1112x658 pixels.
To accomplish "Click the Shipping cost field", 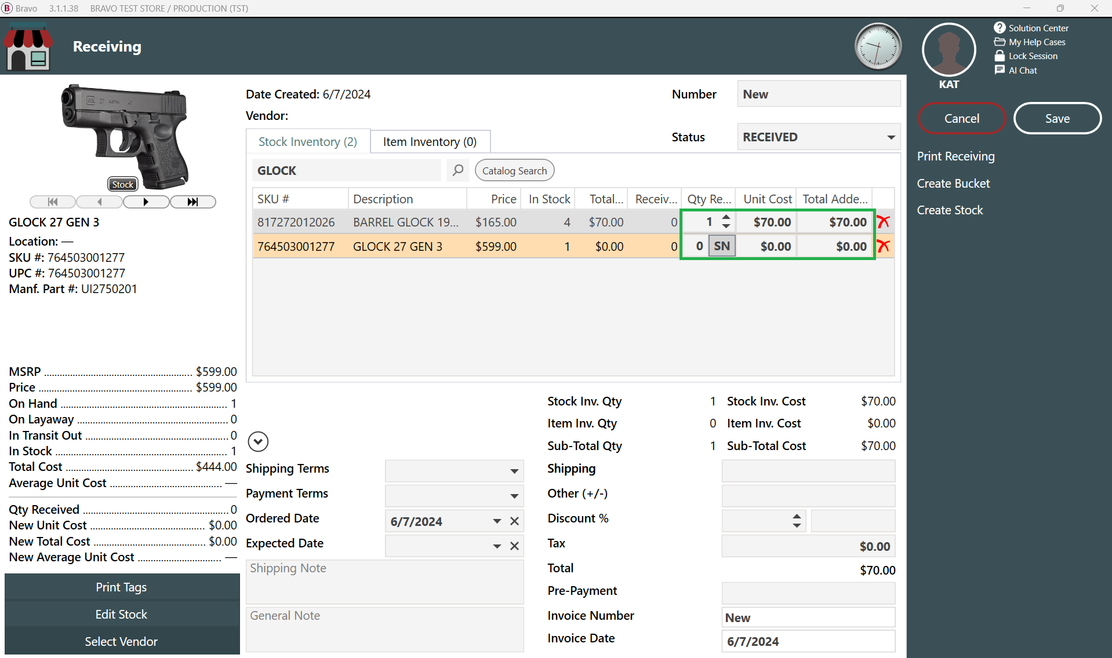I will coord(808,471).
